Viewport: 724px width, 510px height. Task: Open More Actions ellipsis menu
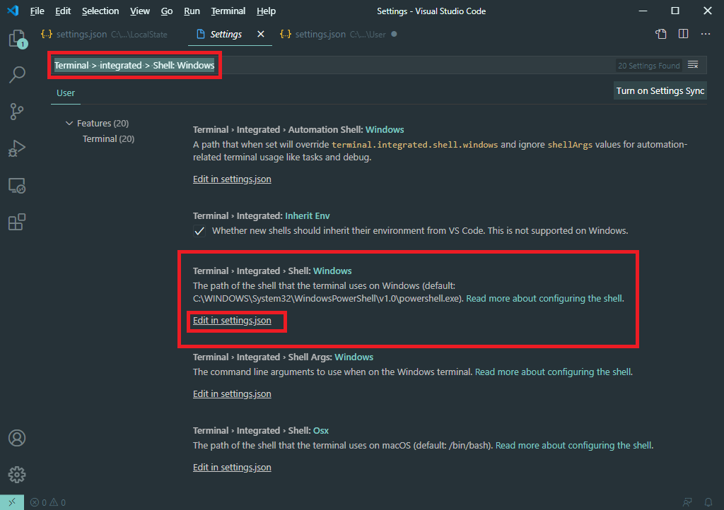click(706, 34)
